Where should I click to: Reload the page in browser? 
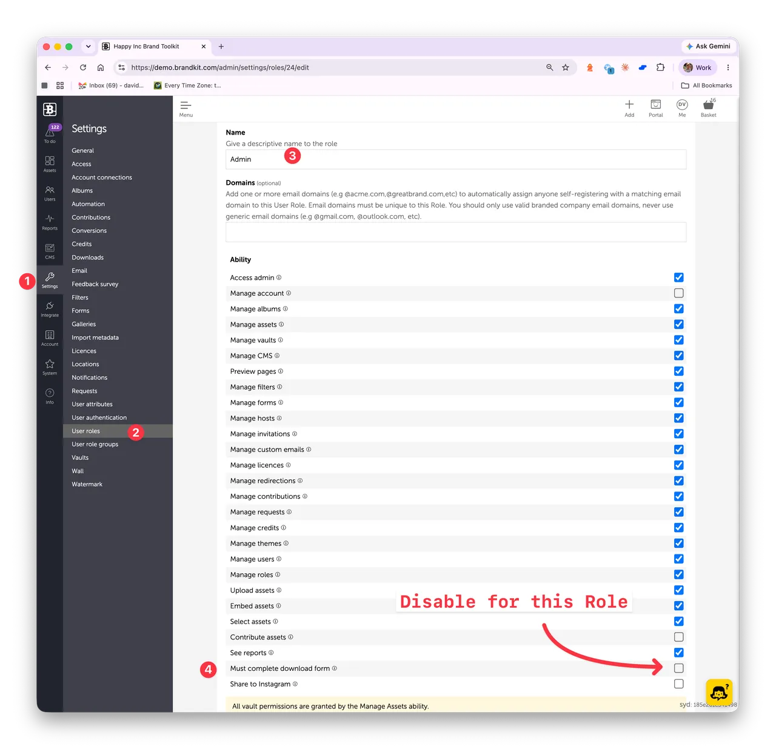83,67
